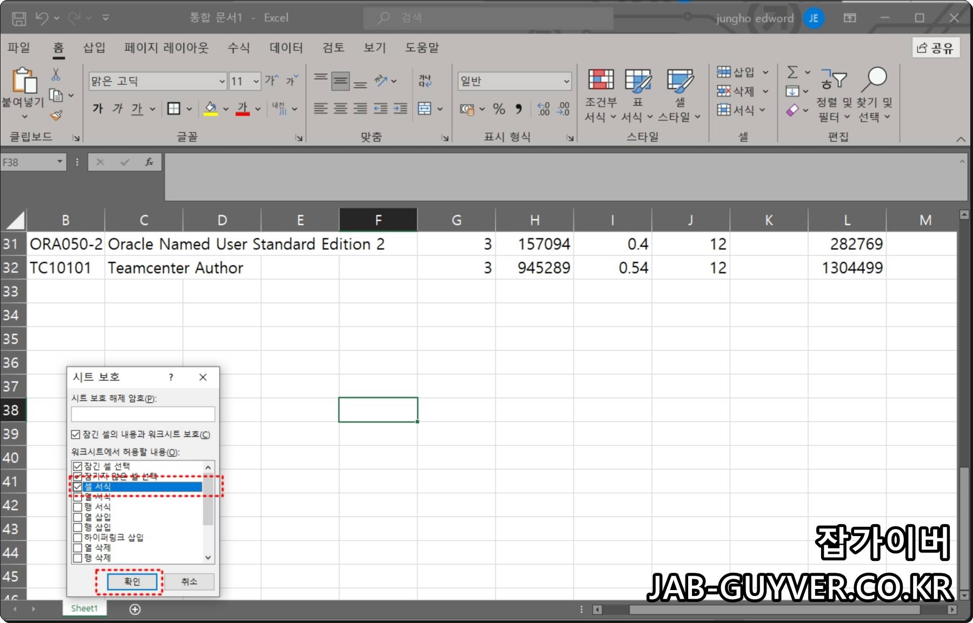Image resolution: width=973 pixels, height=623 pixels.
Task: Click the Save icon in title bar
Action: [19, 19]
